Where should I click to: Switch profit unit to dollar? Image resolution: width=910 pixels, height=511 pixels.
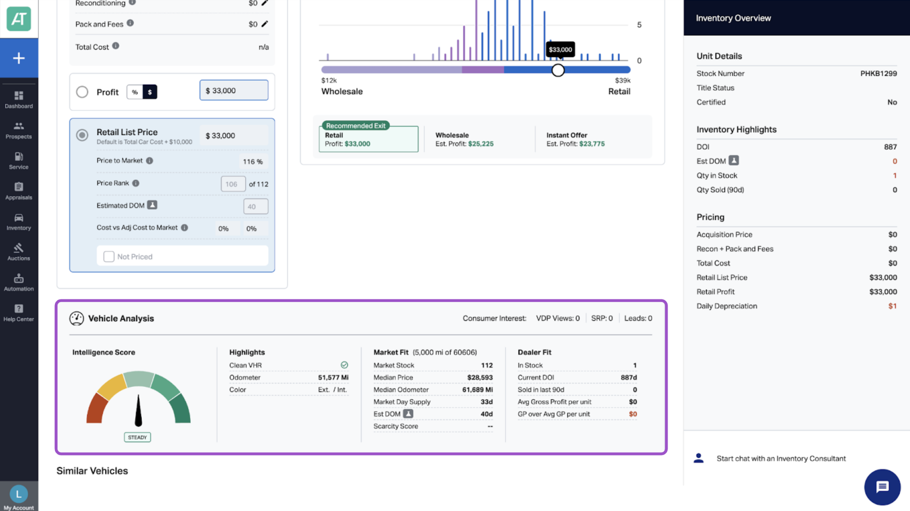click(x=150, y=92)
